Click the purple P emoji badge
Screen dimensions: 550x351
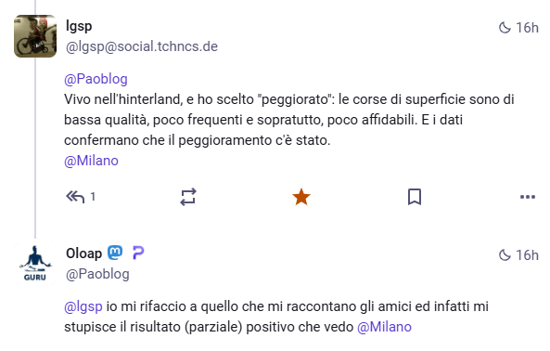click(138, 253)
